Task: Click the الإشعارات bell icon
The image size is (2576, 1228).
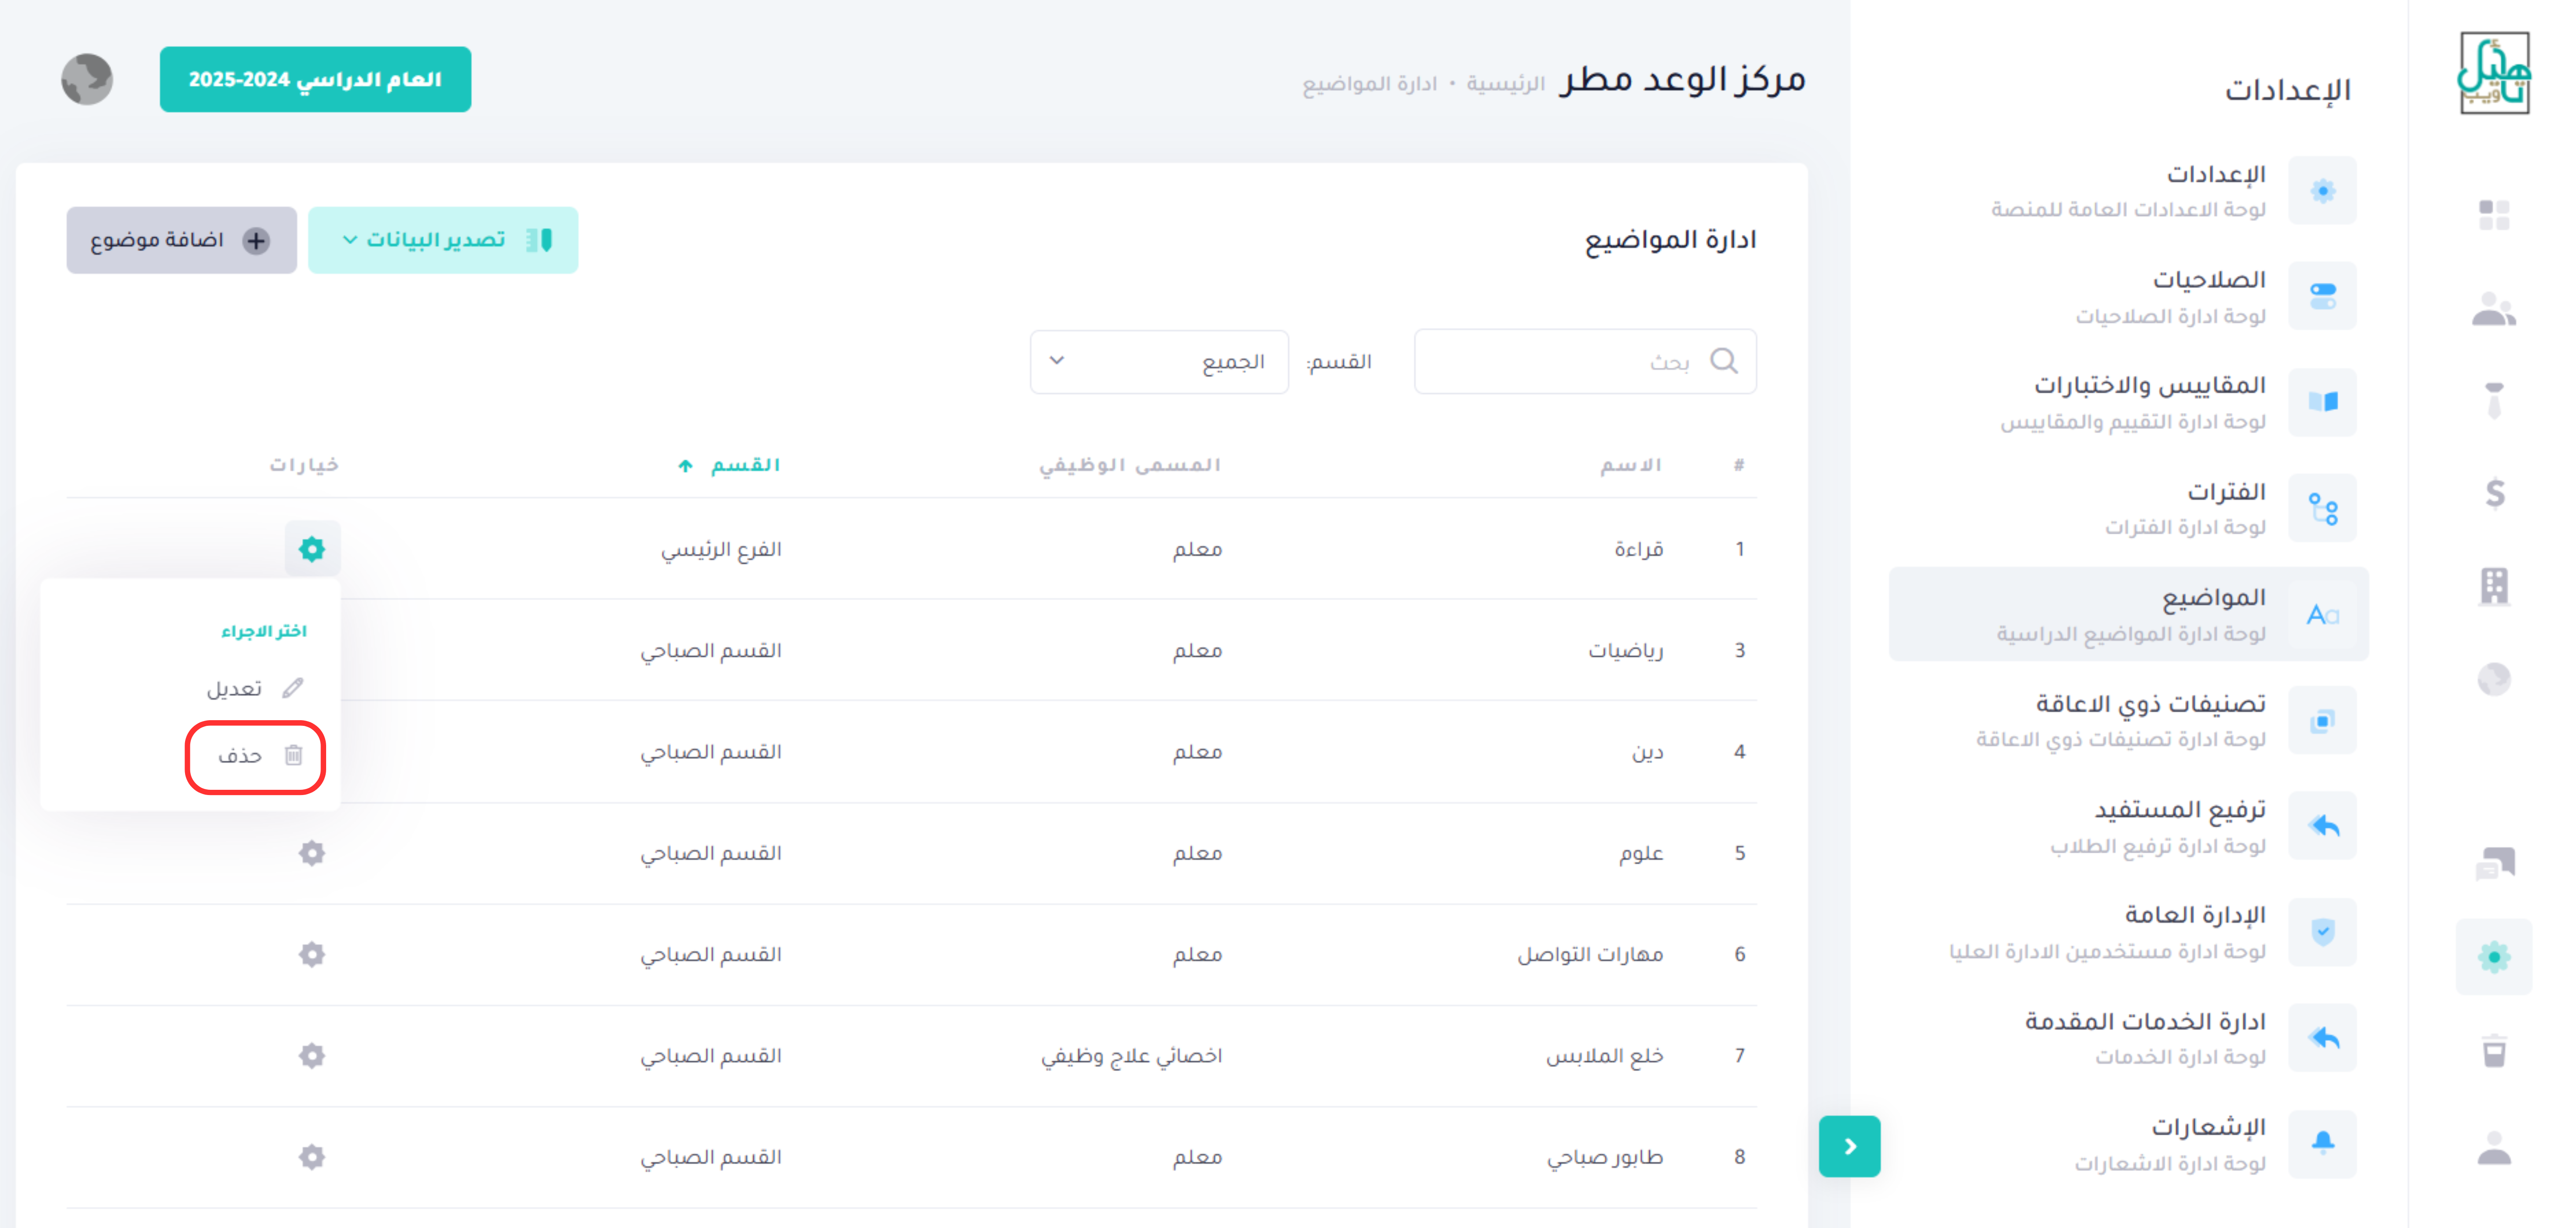Action: pos(2323,1143)
